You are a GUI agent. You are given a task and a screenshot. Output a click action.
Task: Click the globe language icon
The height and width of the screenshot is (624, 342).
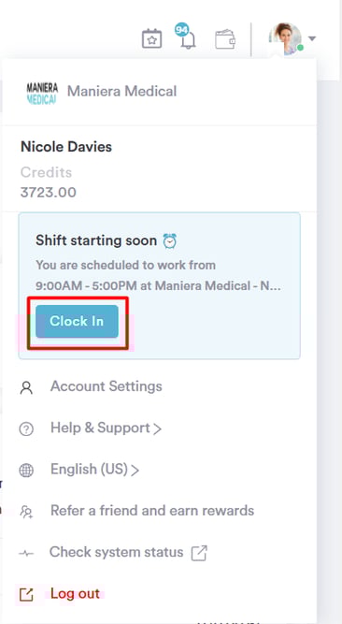pos(26,471)
